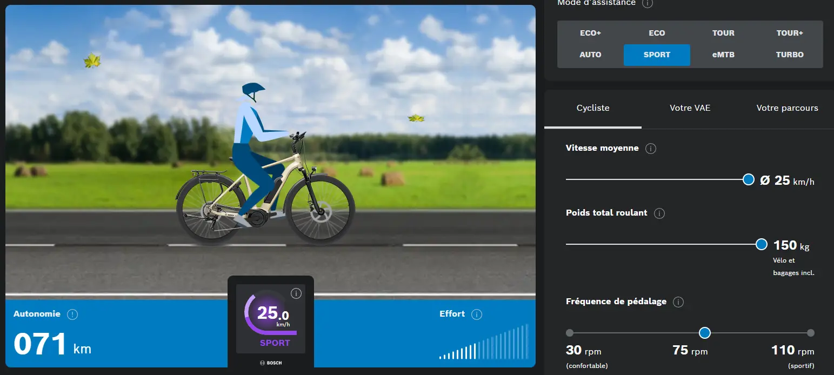The image size is (834, 375).
Task: Select ECO+ assistance mode
Action: click(x=590, y=33)
